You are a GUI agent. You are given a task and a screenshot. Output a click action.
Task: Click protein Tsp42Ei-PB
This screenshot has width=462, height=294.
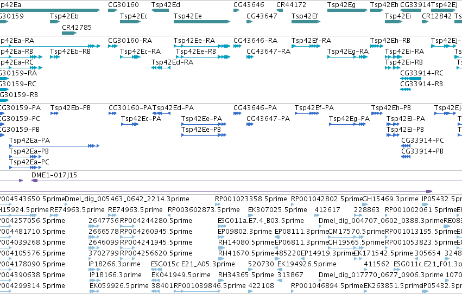click(x=405, y=130)
